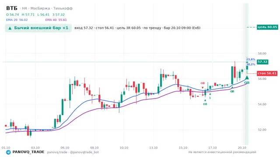Click the 01.10 date axis label
The width and height of the screenshot is (280, 157).
point(6,148)
